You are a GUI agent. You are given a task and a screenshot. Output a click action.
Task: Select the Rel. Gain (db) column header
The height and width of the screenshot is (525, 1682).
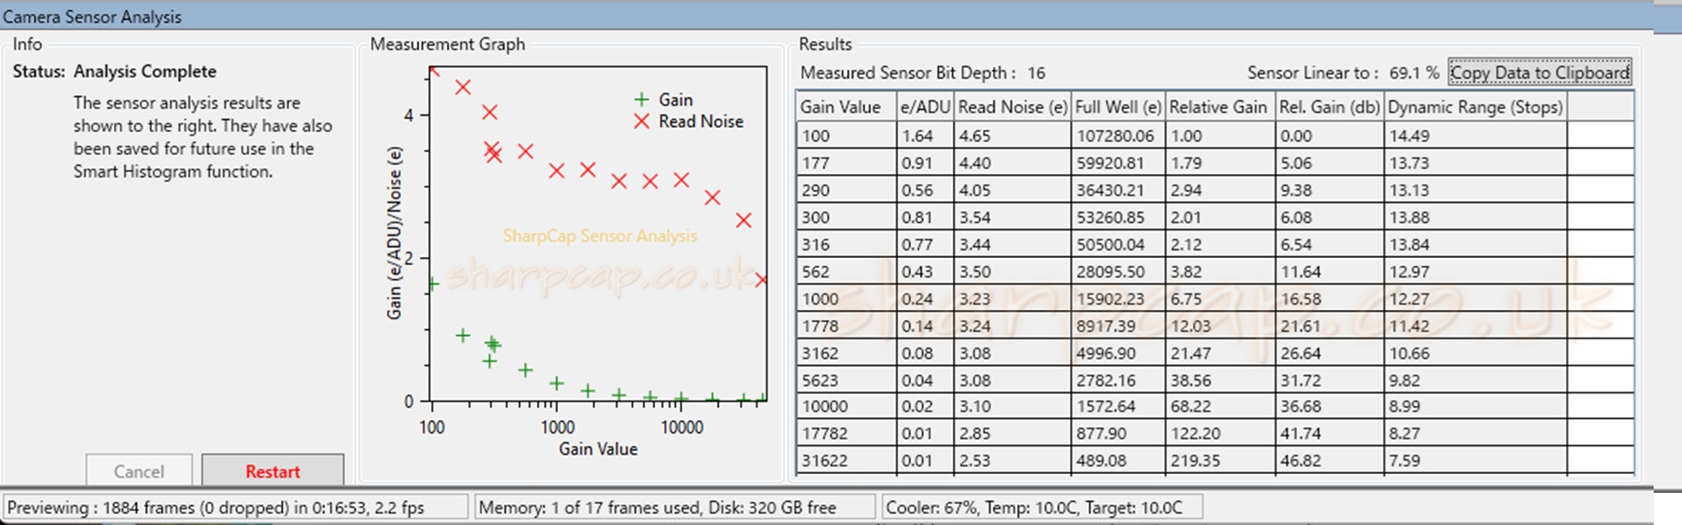pos(1330,107)
